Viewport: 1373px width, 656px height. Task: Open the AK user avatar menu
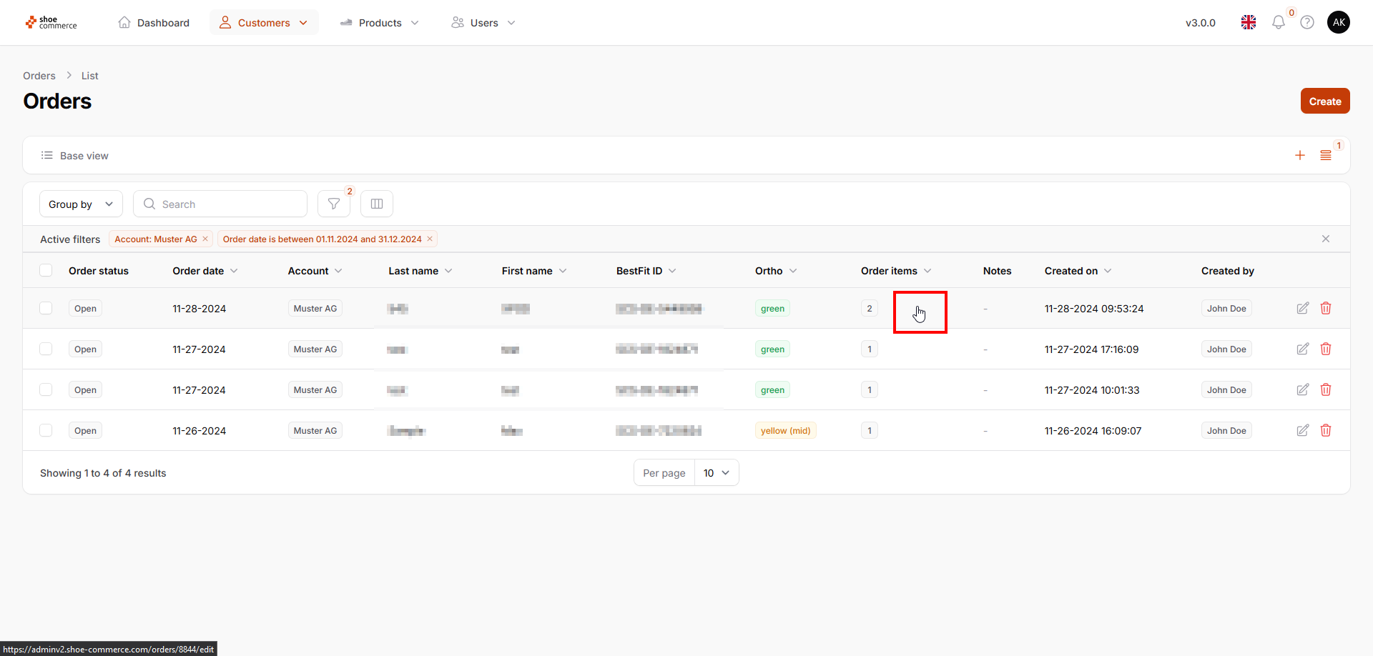pyautogui.click(x=1339, y=22)
